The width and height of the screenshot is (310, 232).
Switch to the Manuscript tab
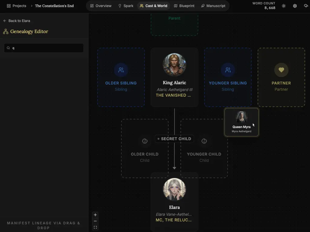tap(213, 6)
